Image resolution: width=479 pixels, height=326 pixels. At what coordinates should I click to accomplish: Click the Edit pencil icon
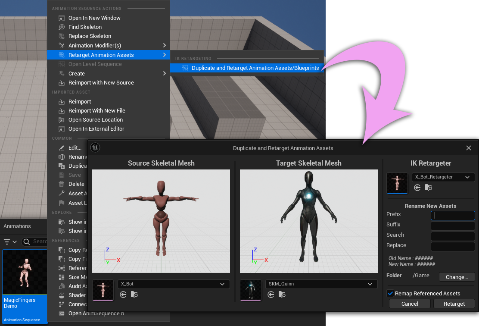coord(62,148)
